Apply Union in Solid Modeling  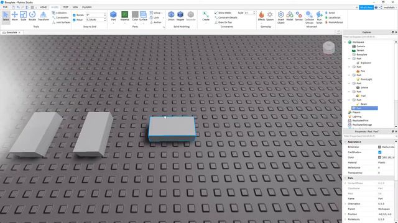pos(172,16)
